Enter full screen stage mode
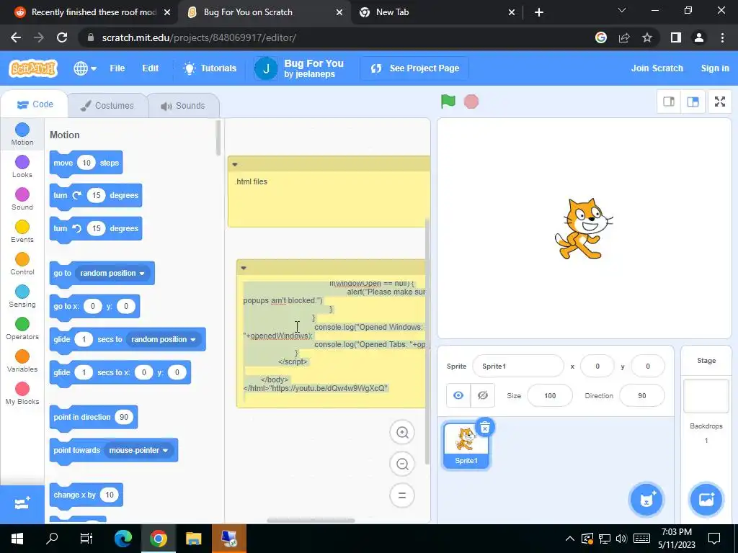 tap(720, 102)
